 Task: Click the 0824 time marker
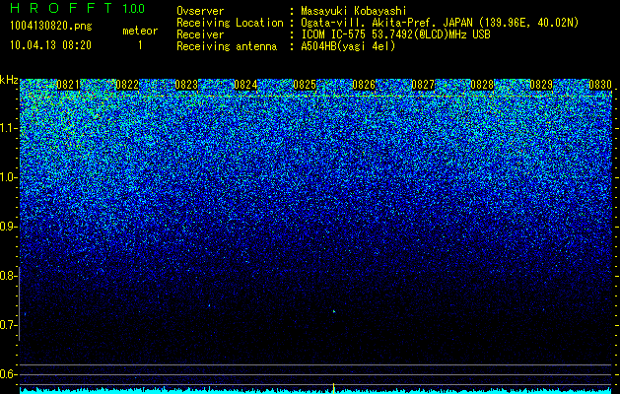tap(245, 85)
